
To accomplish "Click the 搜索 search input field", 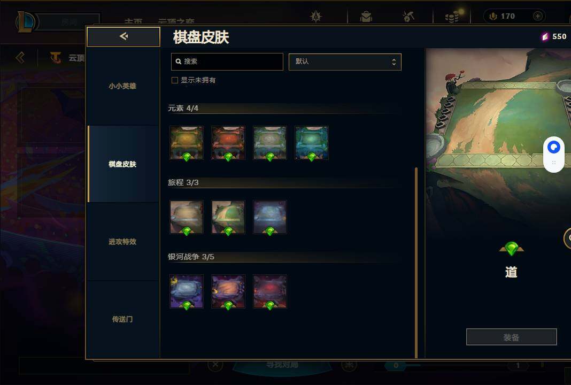I will (227, 61).
